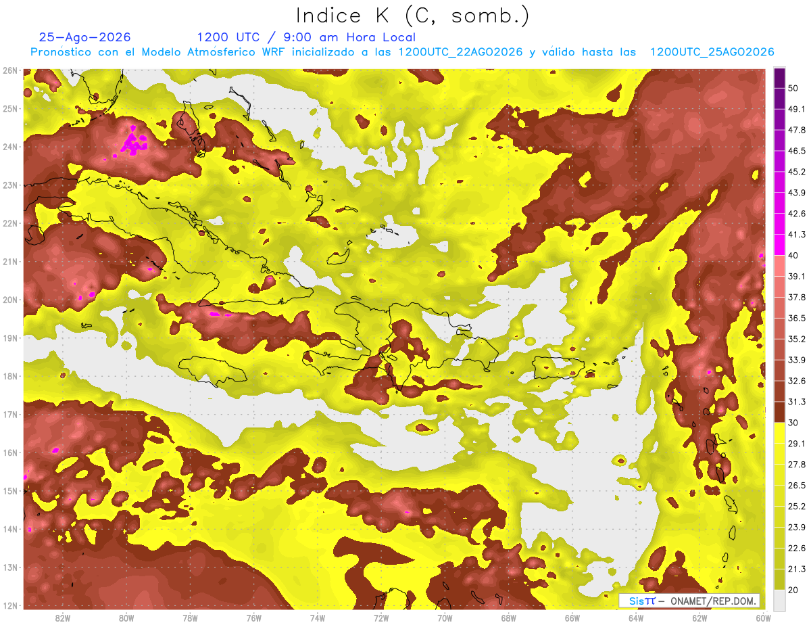Click the "Pronóstico con el Modelo Atmosférico WRF" subtitle line

tap(402, 52)
